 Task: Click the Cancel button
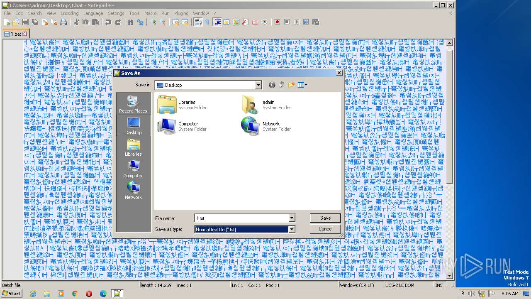(325, 229)
